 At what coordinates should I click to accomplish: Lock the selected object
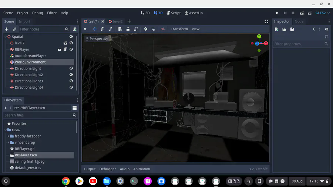(x=128, y=29)
